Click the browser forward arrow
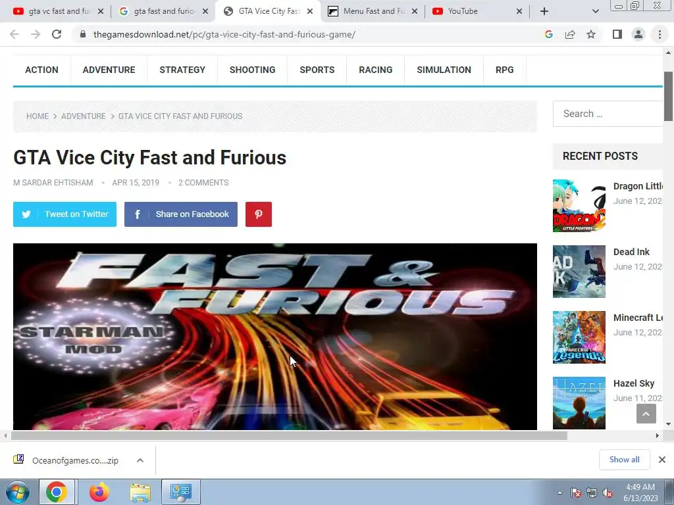This screenshot has width=674, height=505. click(36, 34)
